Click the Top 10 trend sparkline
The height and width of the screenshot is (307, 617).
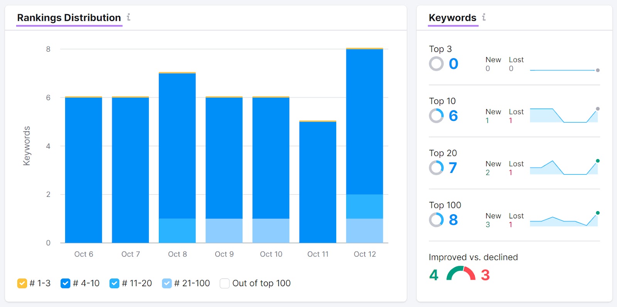point(565,115)
